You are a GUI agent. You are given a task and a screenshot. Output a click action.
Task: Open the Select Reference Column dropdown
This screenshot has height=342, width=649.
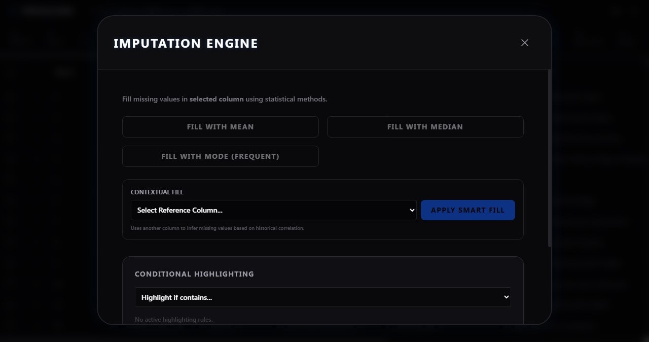click(x=274, y=210)
